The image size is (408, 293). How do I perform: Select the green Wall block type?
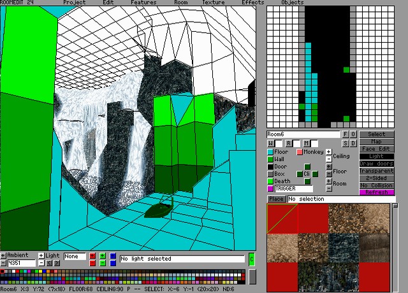(270, 159)
